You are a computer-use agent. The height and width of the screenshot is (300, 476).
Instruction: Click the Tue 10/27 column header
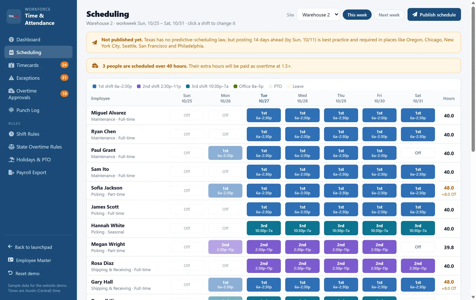pyautogui.click(x=264, y=98)
